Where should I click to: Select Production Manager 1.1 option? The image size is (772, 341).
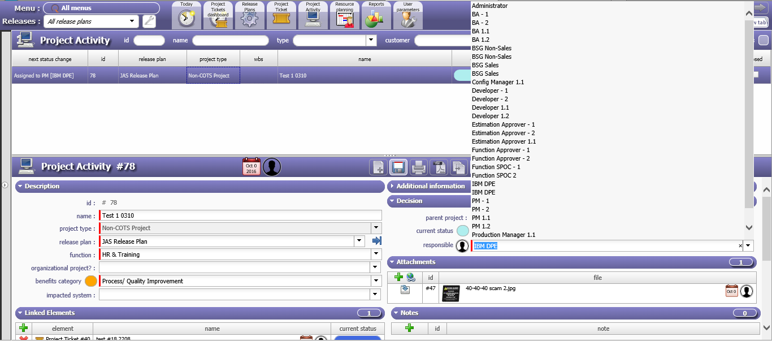[x=504, y=235]
